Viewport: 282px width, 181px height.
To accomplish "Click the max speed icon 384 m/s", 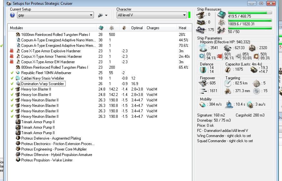I will pyautogui.click(x=203, y=105).
